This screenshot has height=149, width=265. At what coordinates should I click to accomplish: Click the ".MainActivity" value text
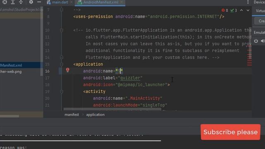[x=144, y=99]
